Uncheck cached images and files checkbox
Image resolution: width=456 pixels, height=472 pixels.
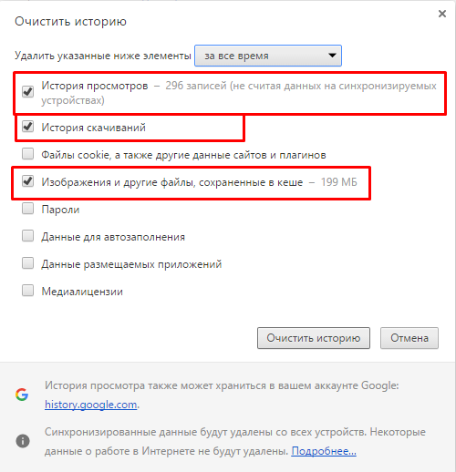(27, 181)
